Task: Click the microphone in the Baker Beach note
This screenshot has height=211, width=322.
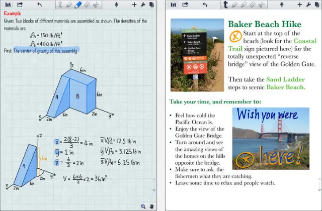Action: pyautogui.click(x=283, y=5)
